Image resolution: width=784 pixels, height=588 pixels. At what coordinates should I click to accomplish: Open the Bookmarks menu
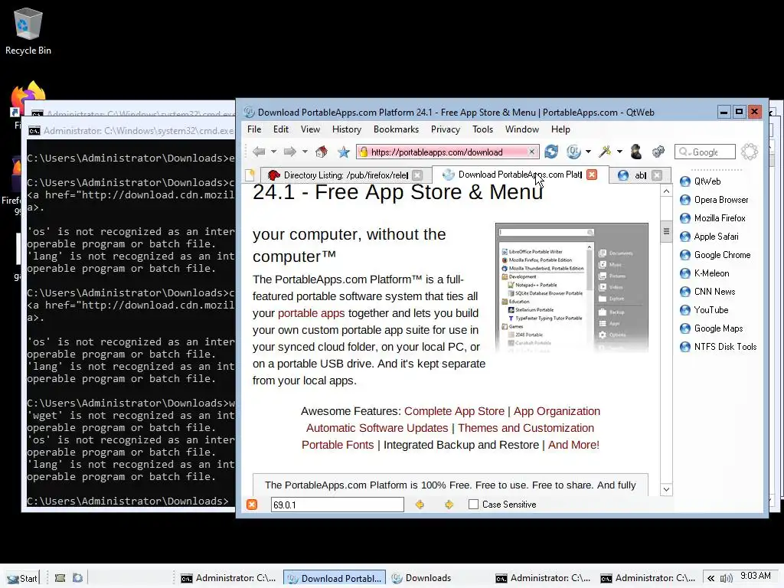click(396, 129)
